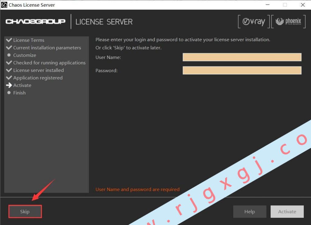Minimize the Chaos License Server window
Screen dimensions: 311x225
268,5
